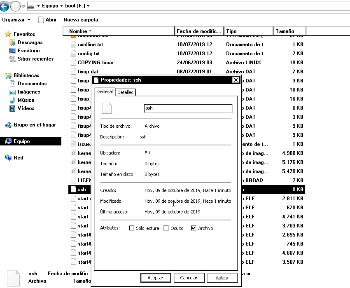This screenshot has width=350, height=288.
Task: Enable the Oculto checkbox
Action: (166, 228)
